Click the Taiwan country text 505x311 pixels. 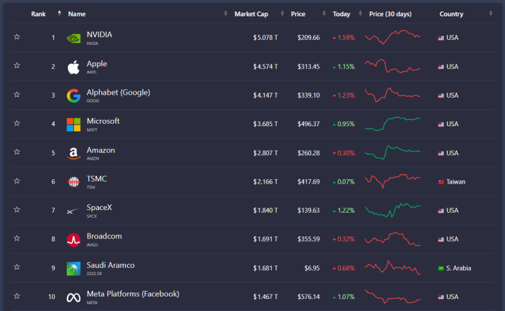tap(456, 182)
